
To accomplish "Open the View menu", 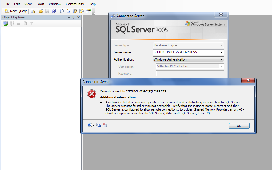I will pyautogui.click(x=28, y=4).
